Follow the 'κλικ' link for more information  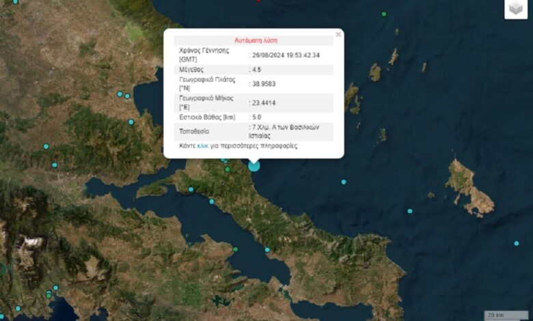[x=203, y=145]
